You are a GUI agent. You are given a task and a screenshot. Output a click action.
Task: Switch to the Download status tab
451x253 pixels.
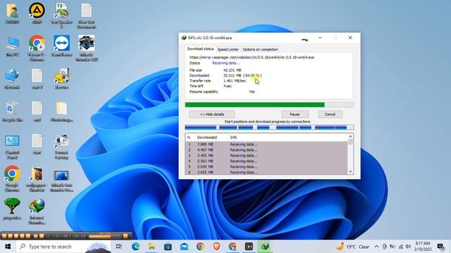click(x=200, y=49)
